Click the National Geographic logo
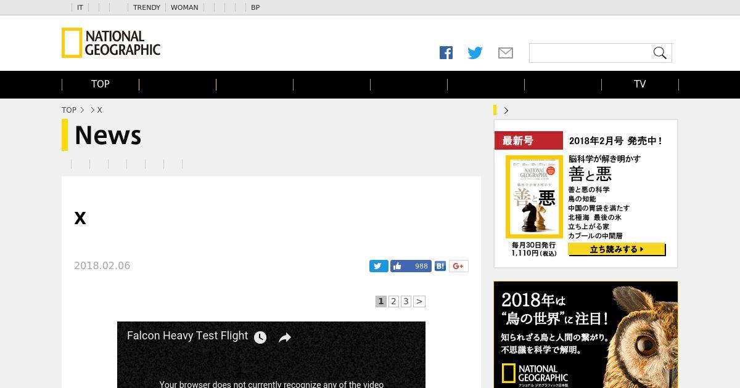Image resolution: width=740 pixels, height=388 pixels. 111,43
